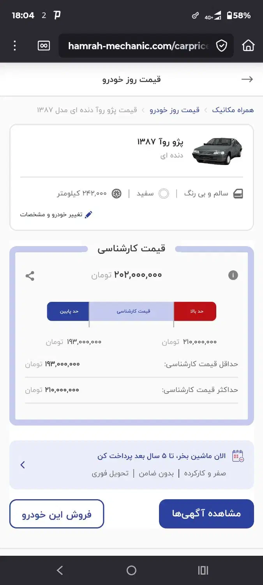This screenshot has height=585, width=263.
Task: Tap the private mode mask icon
Action: [x=44, y=46]
